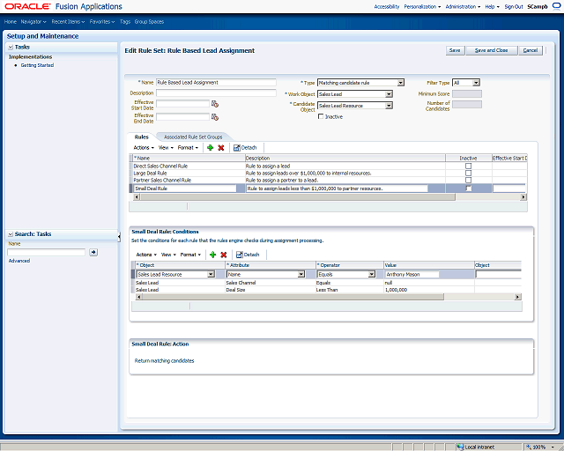The height and width of the screenshot is (451, 564).
Task: Click the user chat bubble icon
Action: point(556,6)
